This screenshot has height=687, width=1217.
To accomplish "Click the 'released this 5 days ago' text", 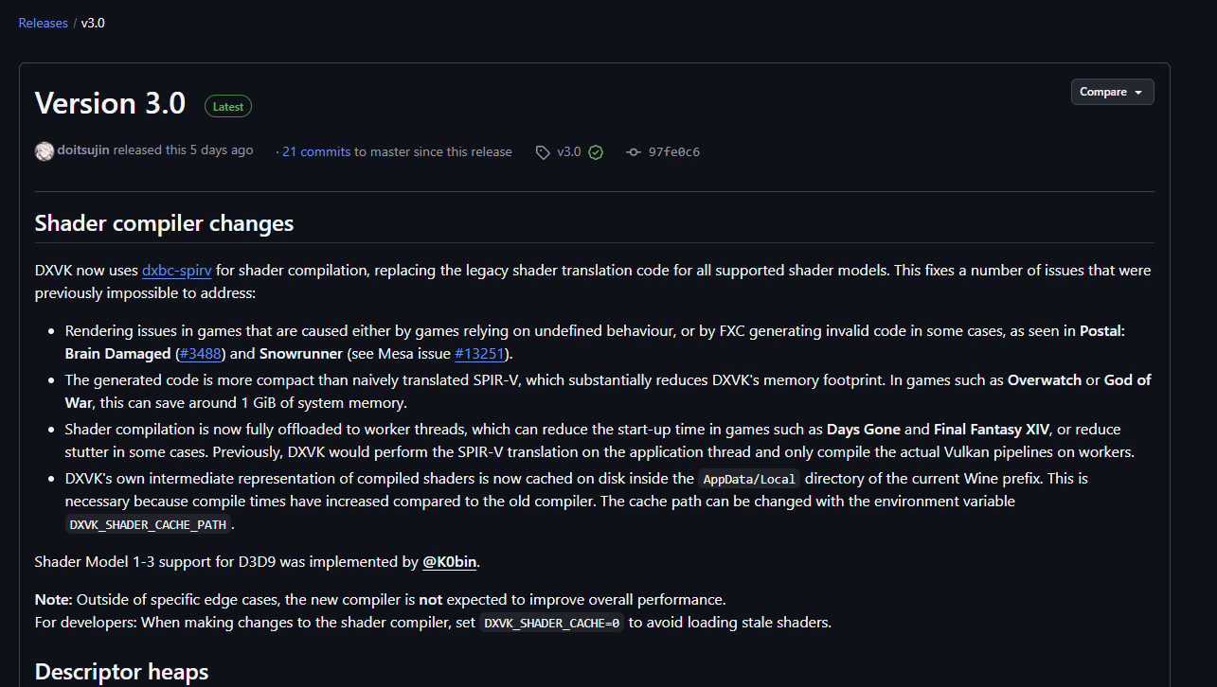I will (x=184, y=150).
